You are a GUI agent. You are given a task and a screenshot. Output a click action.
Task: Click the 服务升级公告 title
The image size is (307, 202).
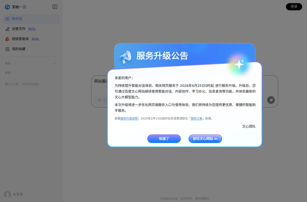tap(162, 56)
